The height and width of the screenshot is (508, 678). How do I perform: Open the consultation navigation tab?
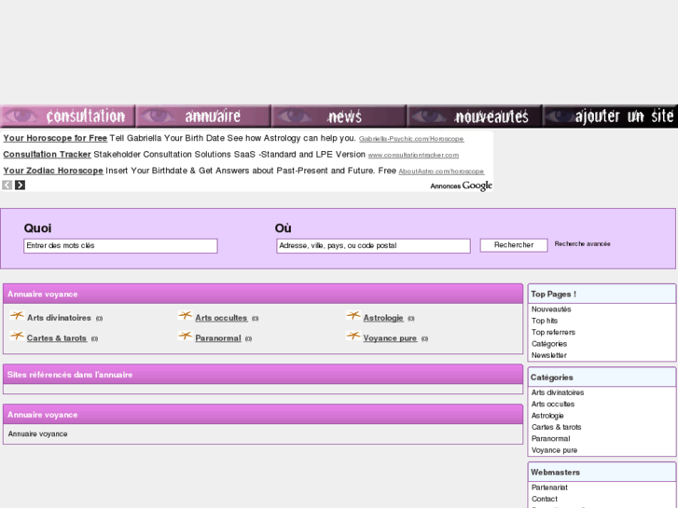(x=68, y=116)
